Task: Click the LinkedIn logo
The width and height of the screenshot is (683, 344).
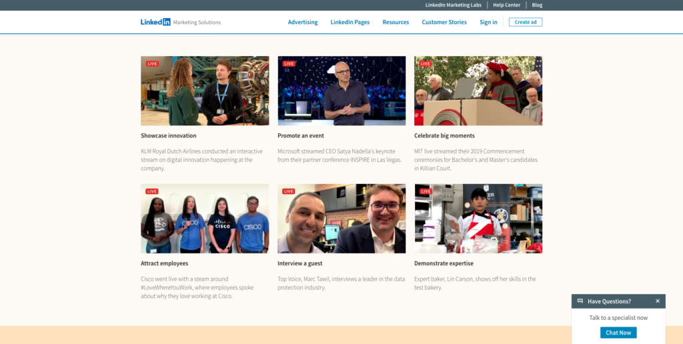Action: [155, 22]
